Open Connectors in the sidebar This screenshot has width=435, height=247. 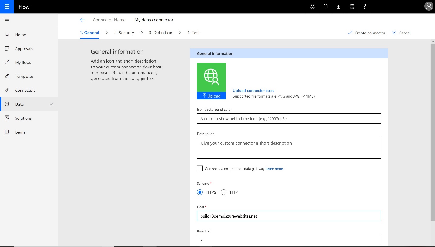pos(25,91)
